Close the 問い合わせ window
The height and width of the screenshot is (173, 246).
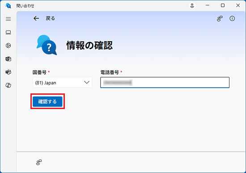pyautogui.click(x=238, y=5)
